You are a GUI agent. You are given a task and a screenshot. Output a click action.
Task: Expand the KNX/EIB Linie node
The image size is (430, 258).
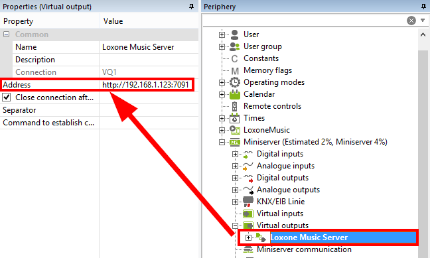(x=235, y=202)
